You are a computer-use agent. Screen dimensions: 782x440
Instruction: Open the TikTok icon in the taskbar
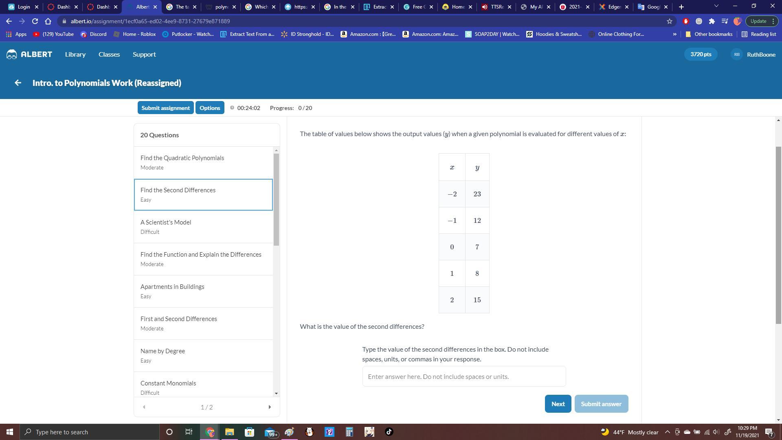coord(389,432)
